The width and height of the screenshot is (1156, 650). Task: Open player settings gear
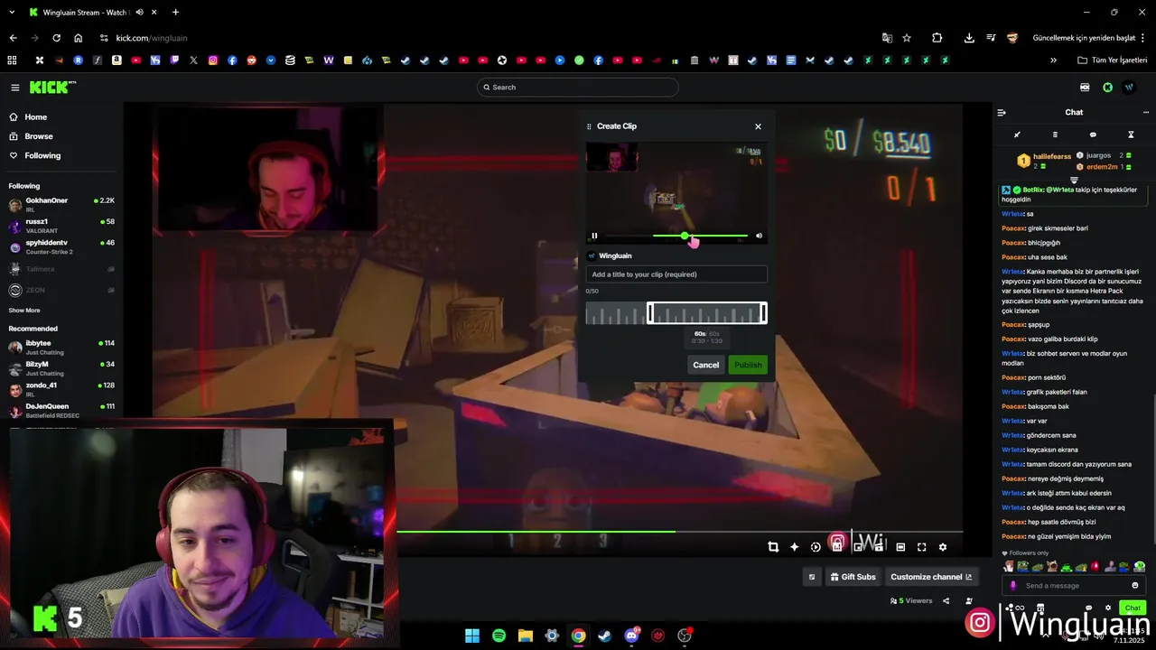(x=943, y=547)
